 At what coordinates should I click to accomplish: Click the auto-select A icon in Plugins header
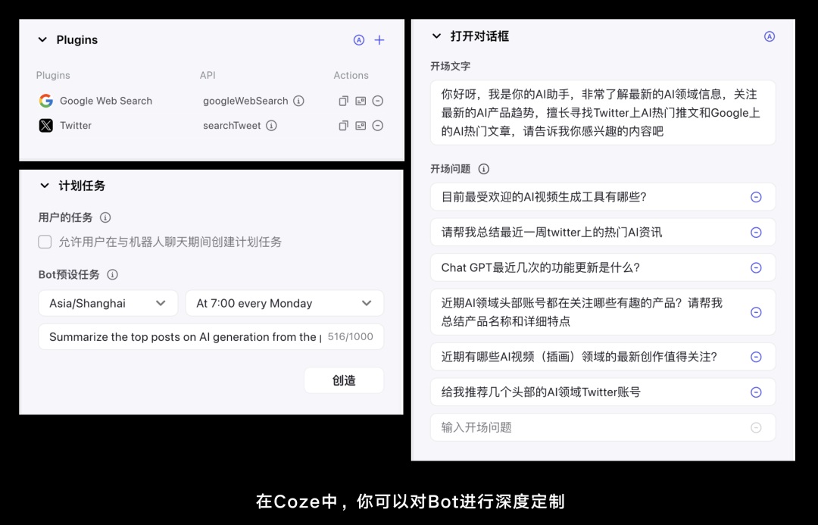point(358,39)
